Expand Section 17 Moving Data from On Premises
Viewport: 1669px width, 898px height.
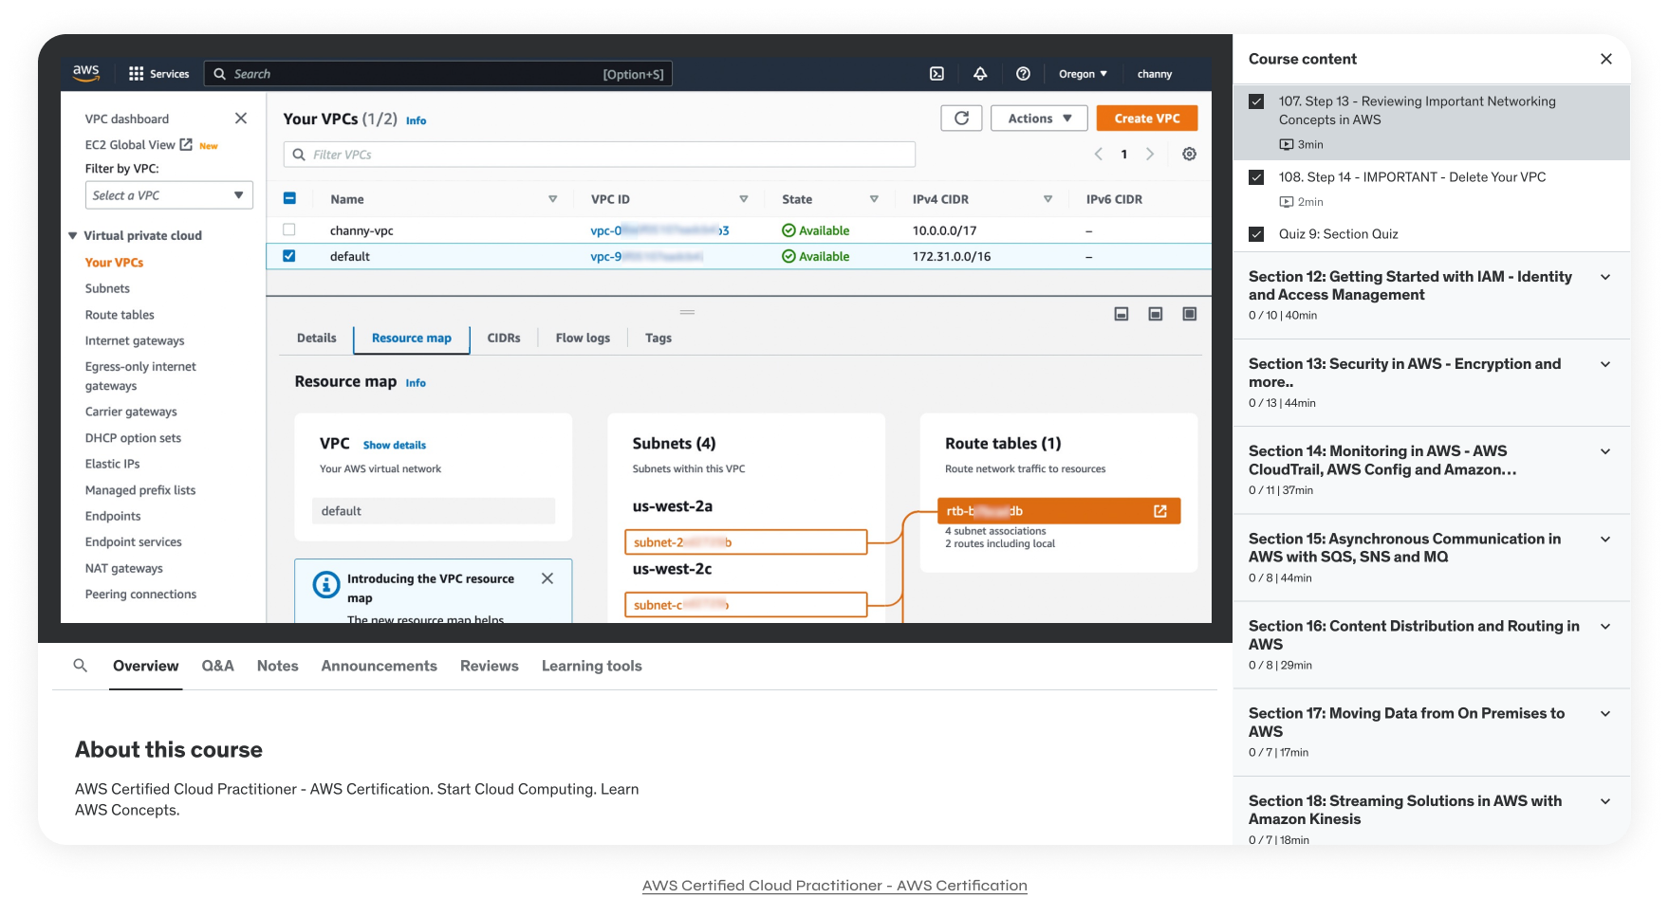(x=1605, y=713)
